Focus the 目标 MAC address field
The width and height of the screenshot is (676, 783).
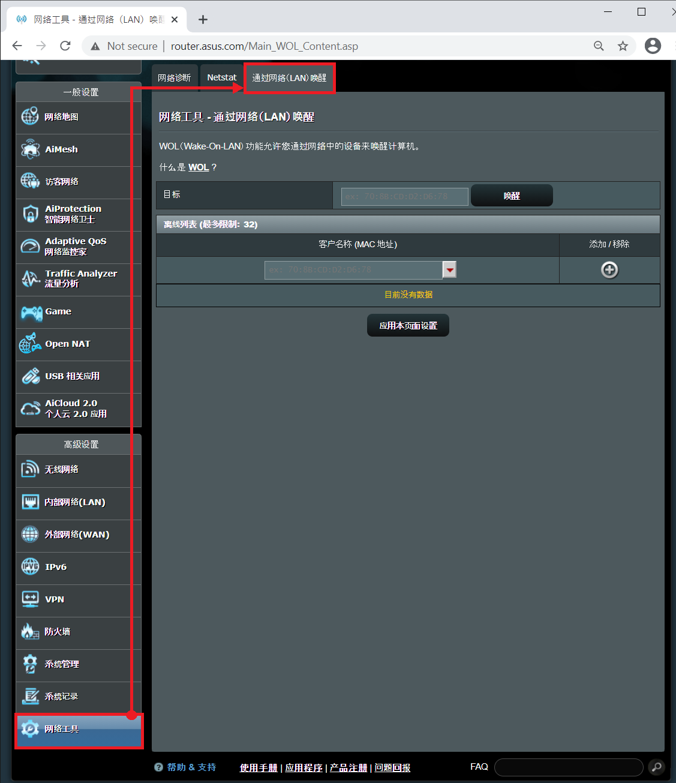pyautogui.click(x=405, y=196)
